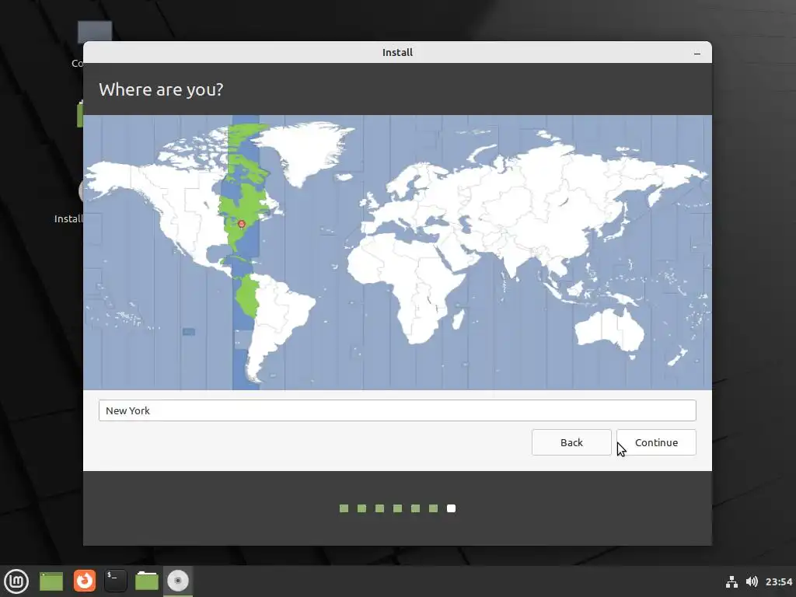Show desktop via green taskbar icon
The width and height of the screenshot is (796, 597).
51,581
